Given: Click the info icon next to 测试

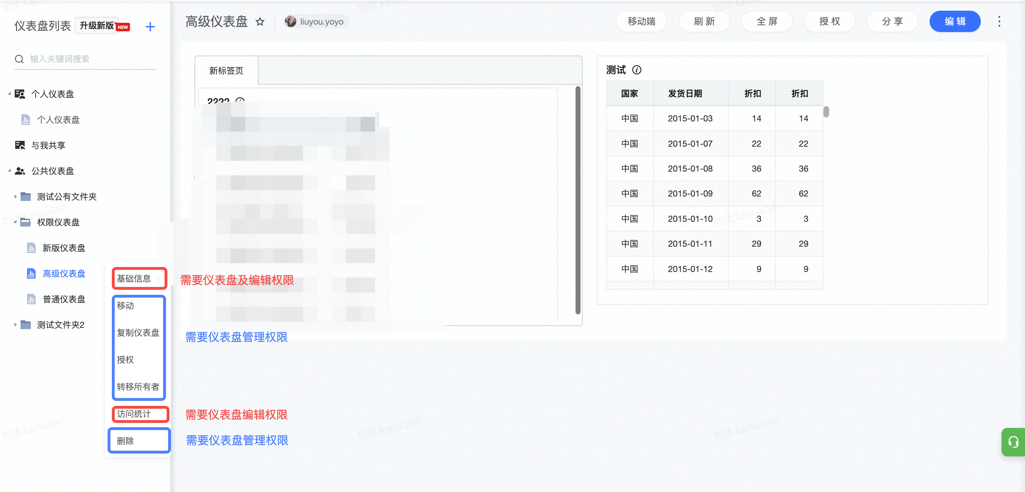Looking at the screenshot, I should [637, 70].
